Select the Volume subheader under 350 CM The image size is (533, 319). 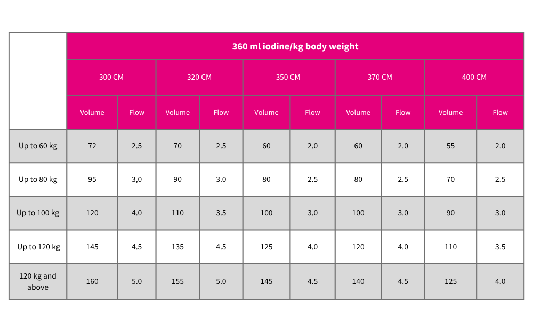tap(266, 112)
